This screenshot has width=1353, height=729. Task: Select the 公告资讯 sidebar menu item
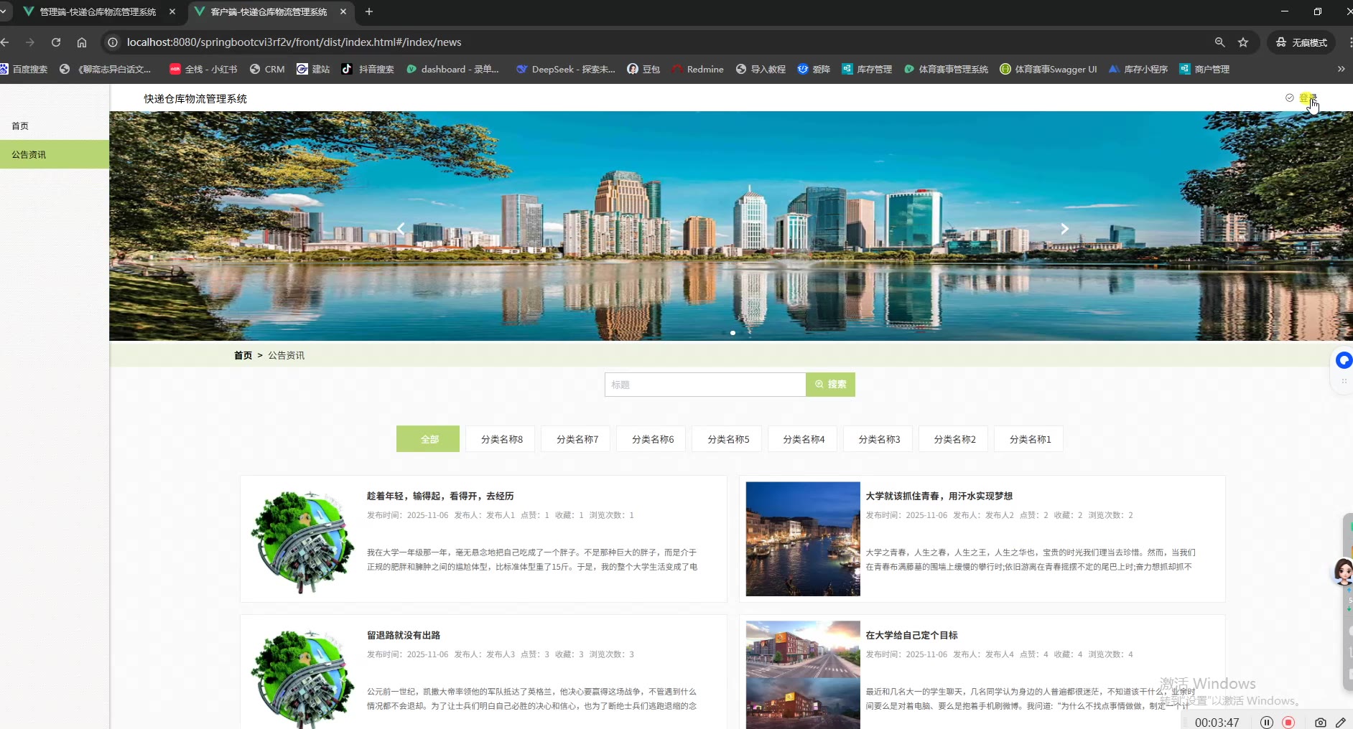tap(29, 154)
